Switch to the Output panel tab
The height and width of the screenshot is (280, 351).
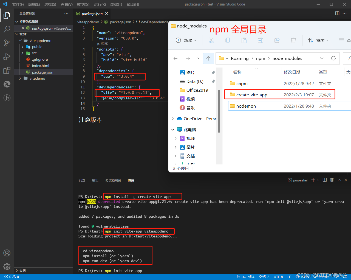pyautogui.click(x=95, y=180)
